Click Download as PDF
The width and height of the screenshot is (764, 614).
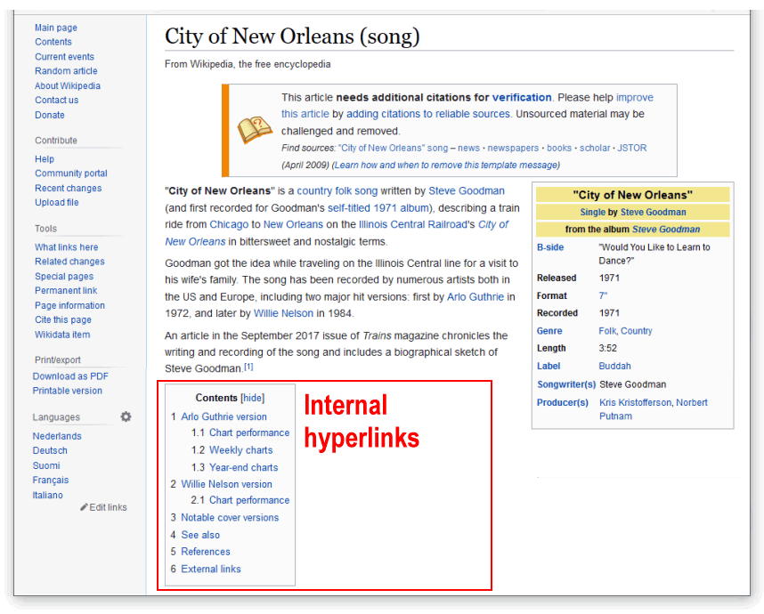coord(70,376)
